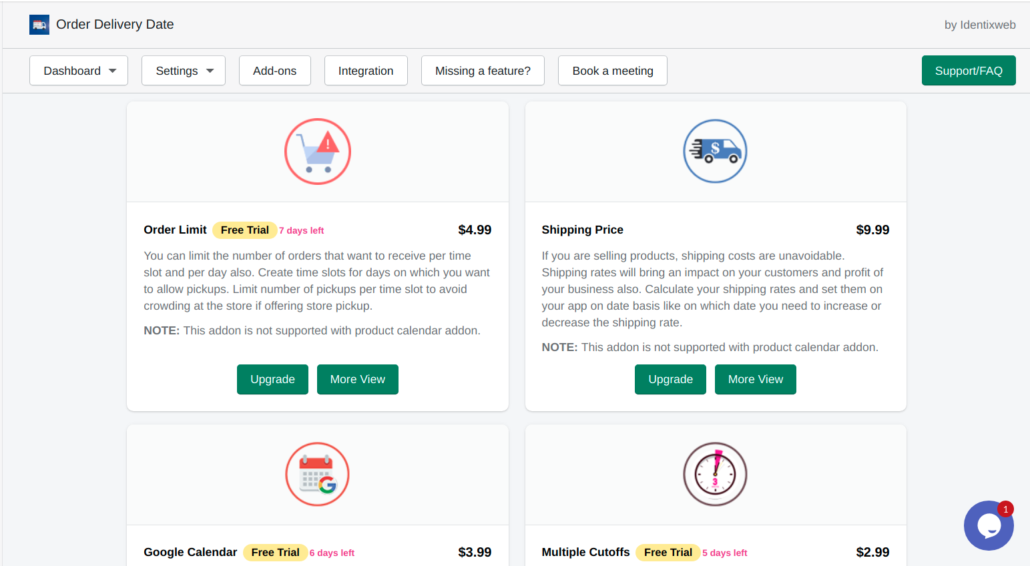Click the $4.99 price

pos(475,230)
